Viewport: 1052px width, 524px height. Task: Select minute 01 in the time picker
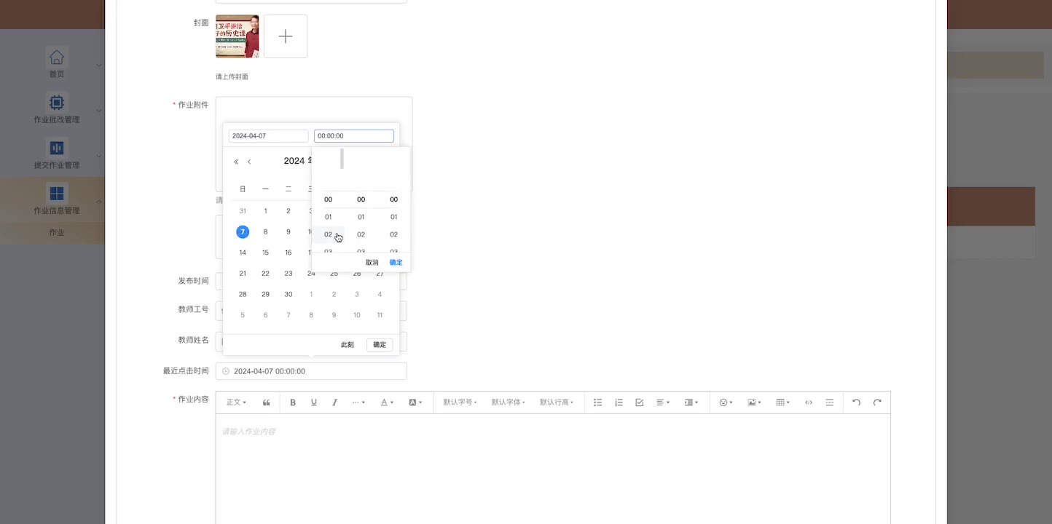tap(361, 217)
